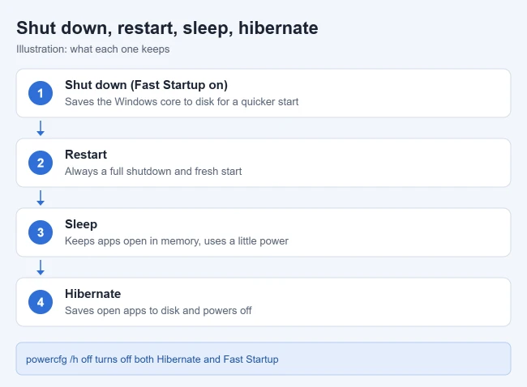Viewport: 527px width, 387px height.
Task: Click "Keeps apps open in memory" description
Action: 177,241
